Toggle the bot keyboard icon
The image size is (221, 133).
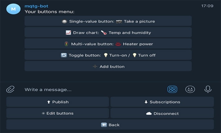(172, 89)
